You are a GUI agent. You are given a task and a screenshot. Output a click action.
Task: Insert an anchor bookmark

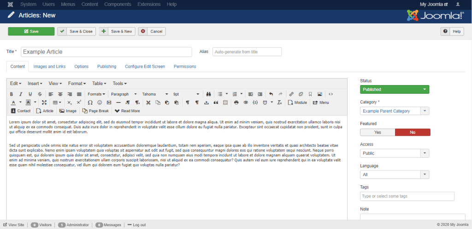coord(310,94)
